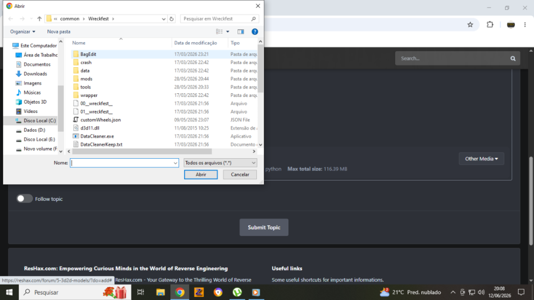Select the DataCleaner.exe application
This screenshot has width=534, height=300.
tap(97, 136)
